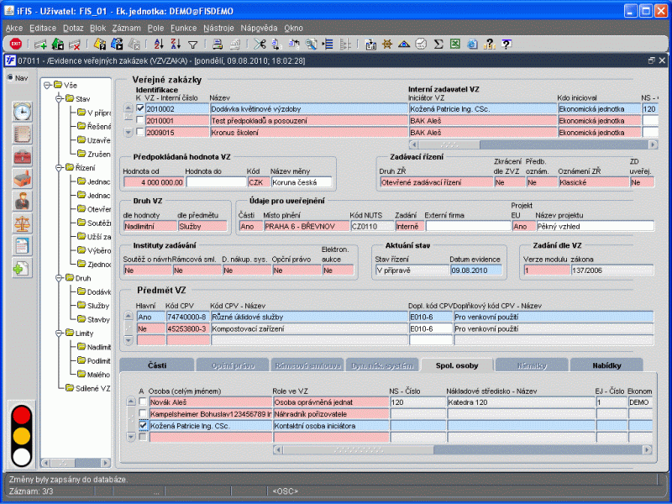Click the green Excel export icon
Viewport: 672px width, 504px height.
pos(454,44)
